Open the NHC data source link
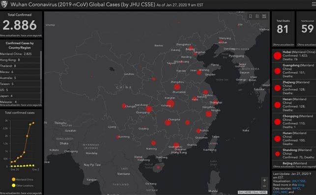 pos(284,192)
